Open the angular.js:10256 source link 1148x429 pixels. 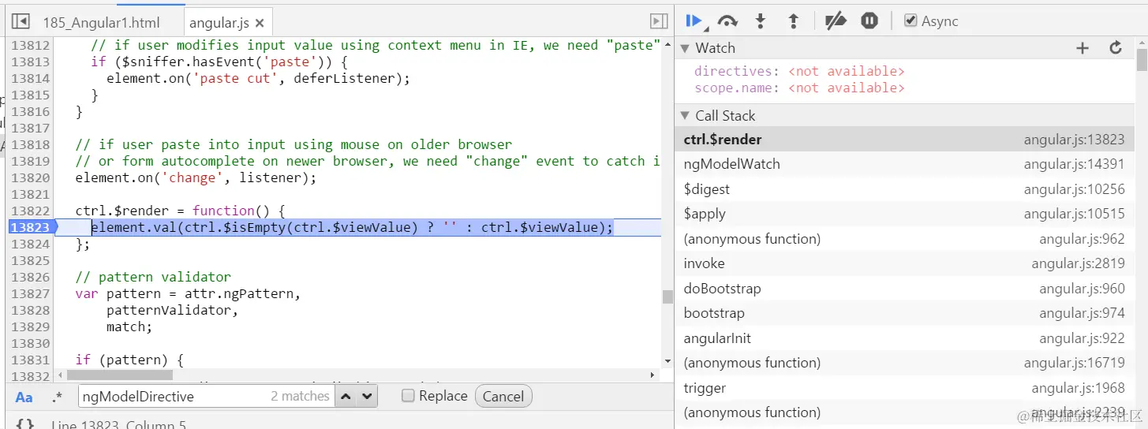coord(1074,189)
